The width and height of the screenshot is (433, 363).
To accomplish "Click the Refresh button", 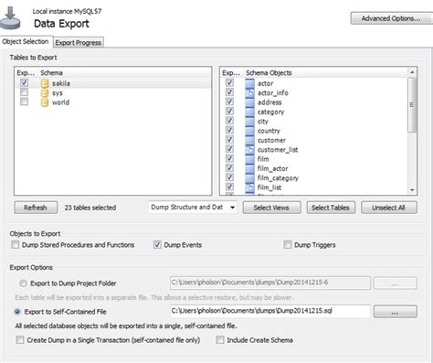I will click(36, 208).
